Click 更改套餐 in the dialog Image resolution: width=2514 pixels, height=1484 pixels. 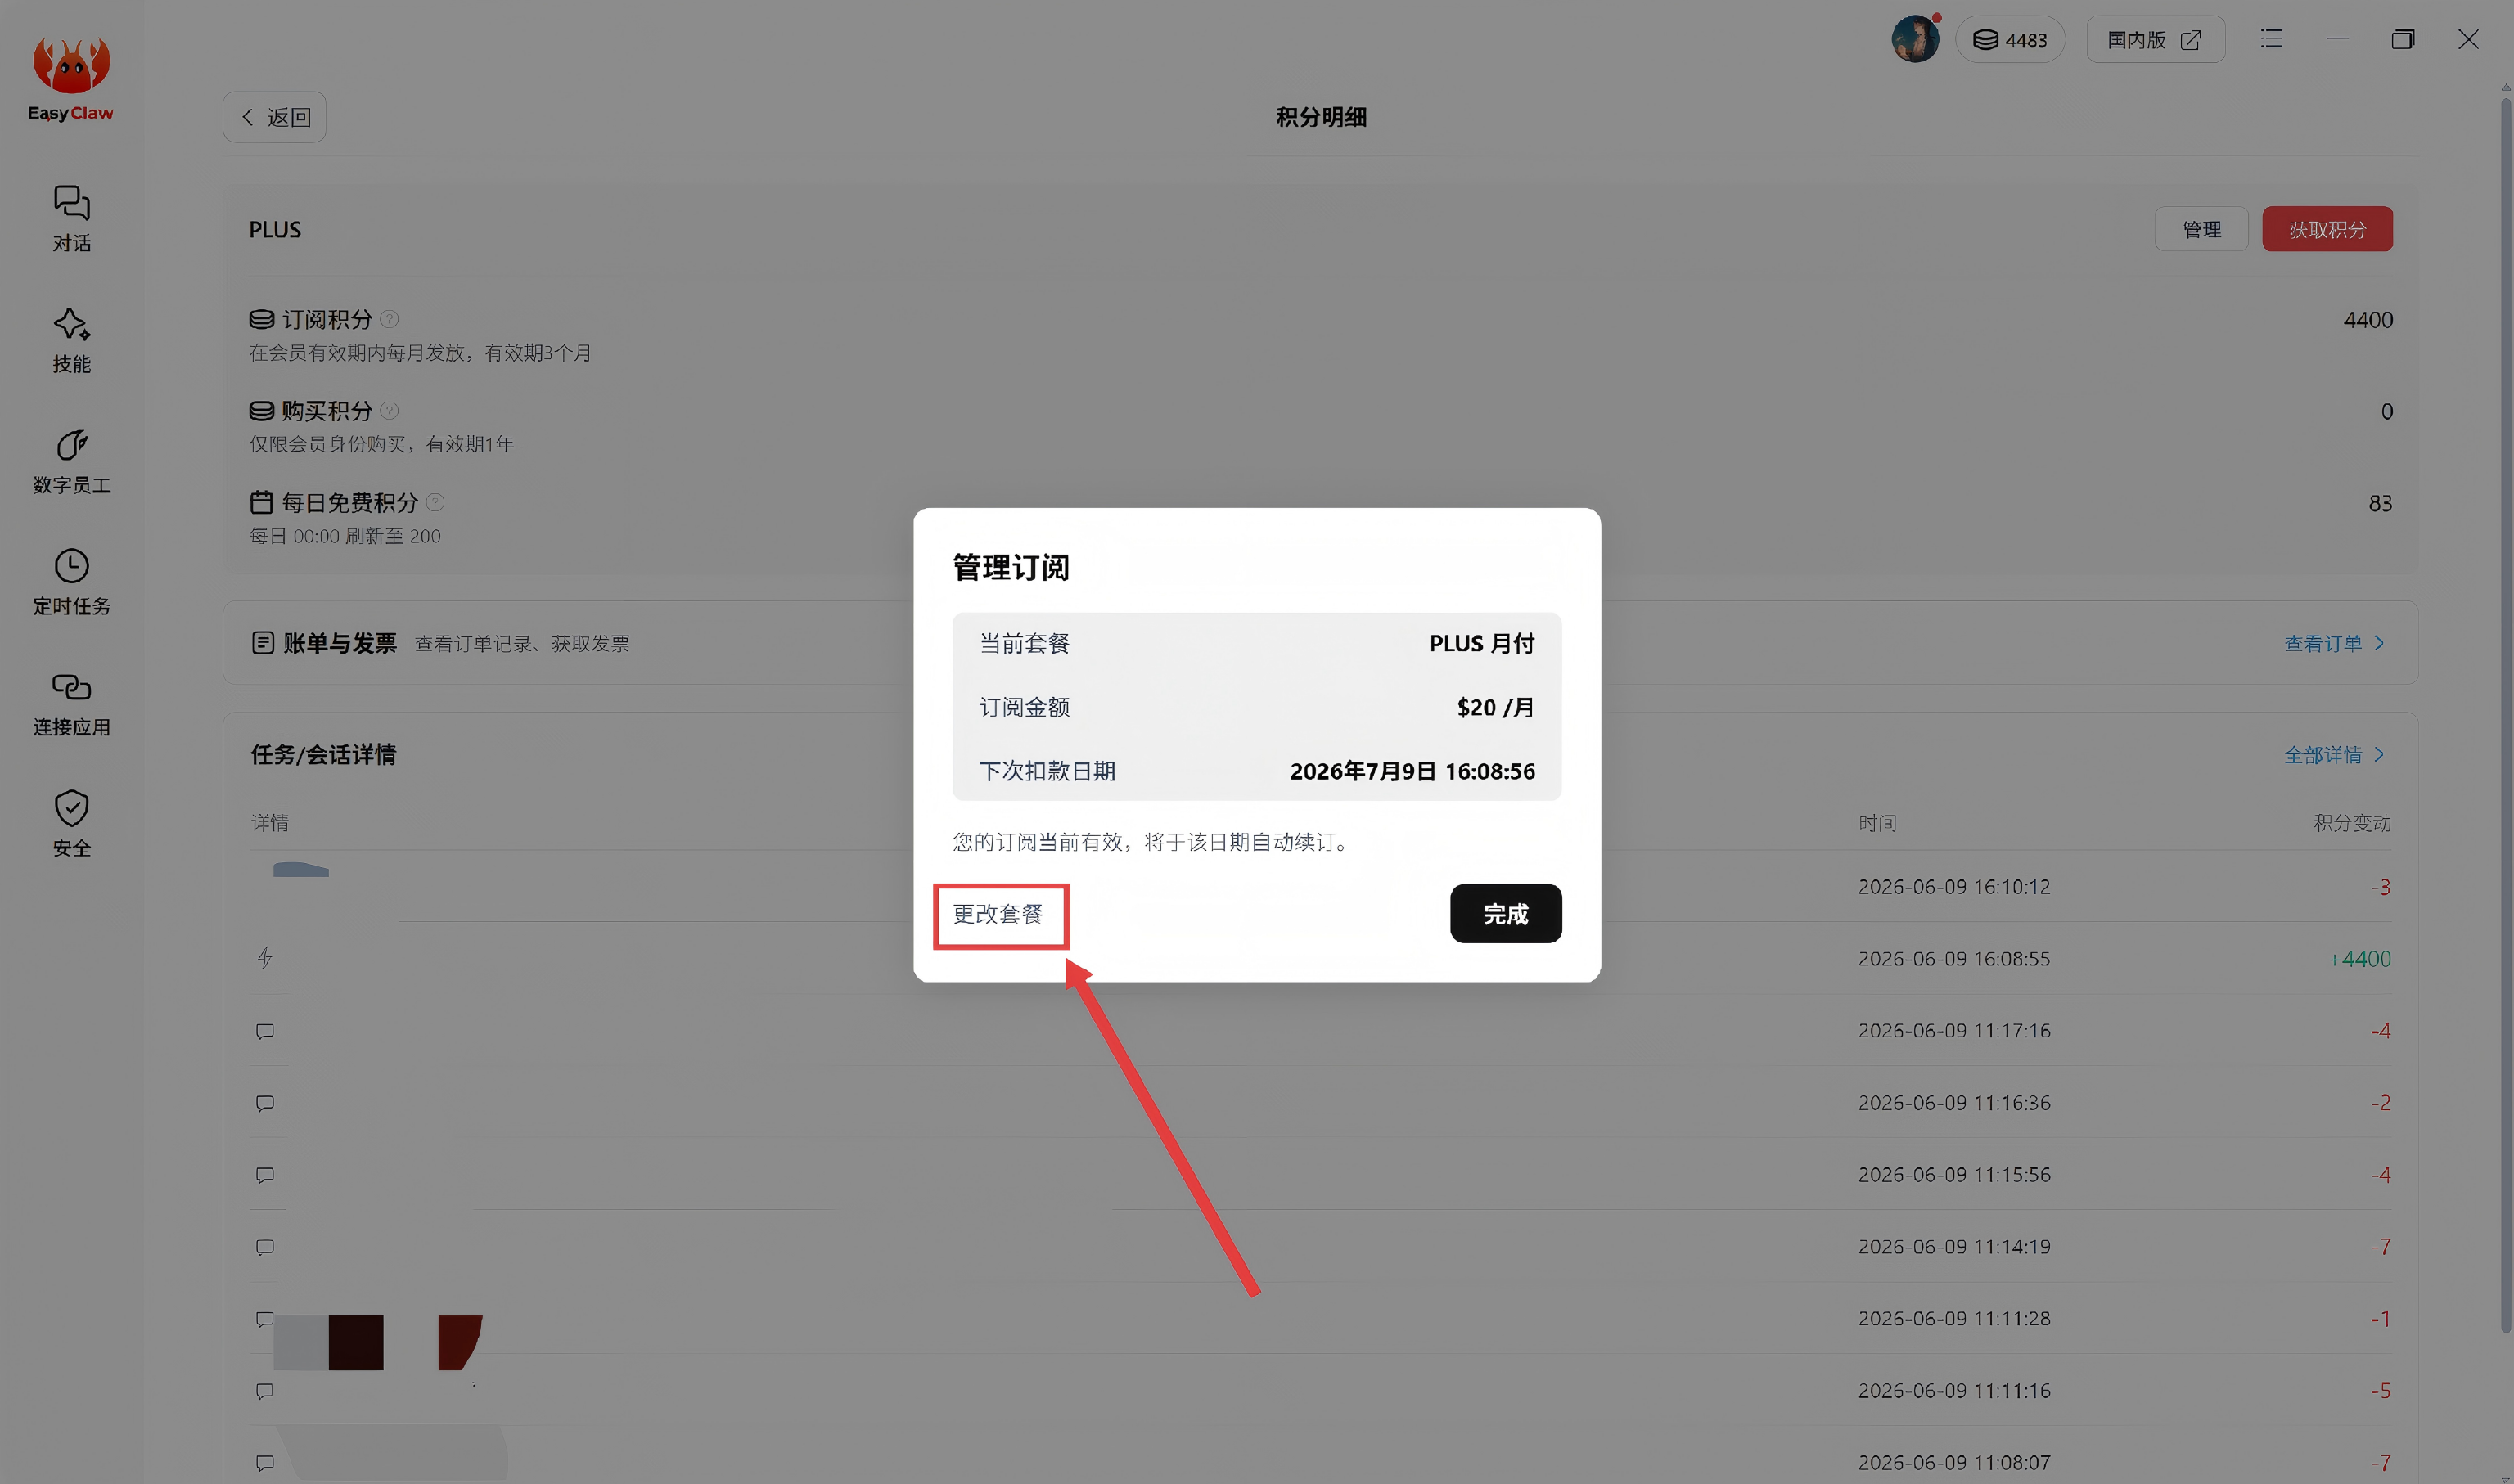point(998,914)
